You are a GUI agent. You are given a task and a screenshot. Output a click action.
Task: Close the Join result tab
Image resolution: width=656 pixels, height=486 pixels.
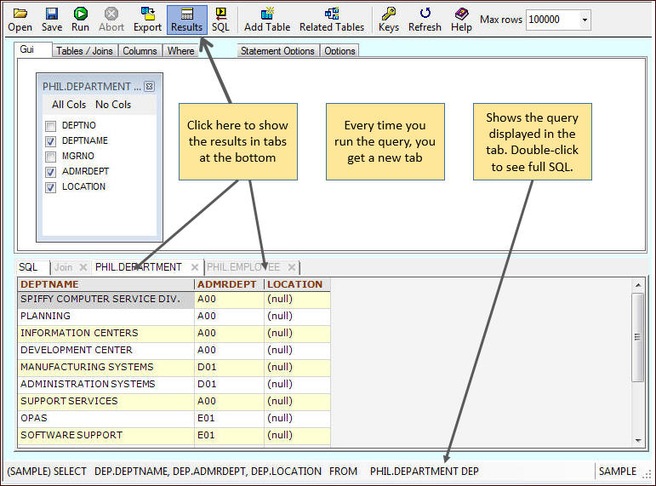[x=83, y=267]
